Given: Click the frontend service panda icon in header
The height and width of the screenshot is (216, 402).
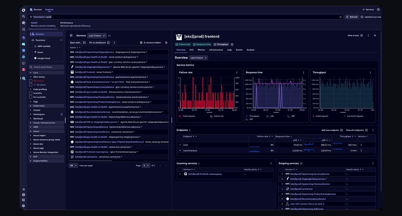Looking at the screenshot, I should point(179,37).
